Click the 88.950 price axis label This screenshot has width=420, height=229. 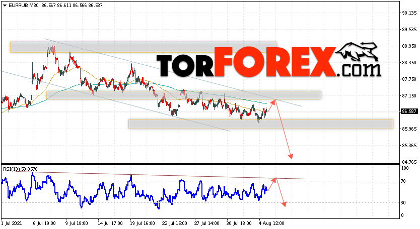pyautogui.click(x=409, y=46)
